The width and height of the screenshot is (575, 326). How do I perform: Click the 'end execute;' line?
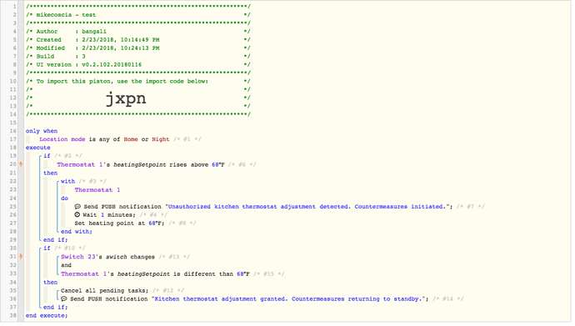click(x=47, y=316)
